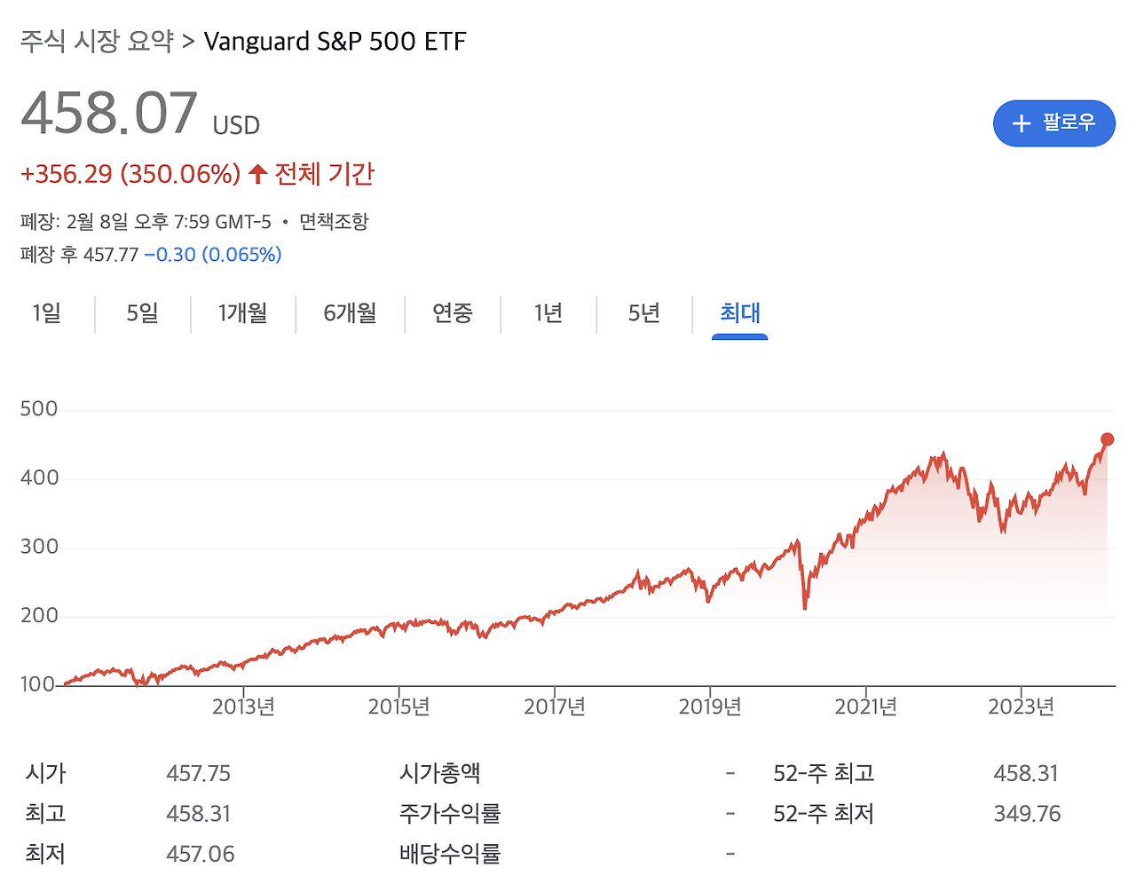1136x892 pixels.
Task: Switch to the 연중 view
Action: click(x=453, y=314)
